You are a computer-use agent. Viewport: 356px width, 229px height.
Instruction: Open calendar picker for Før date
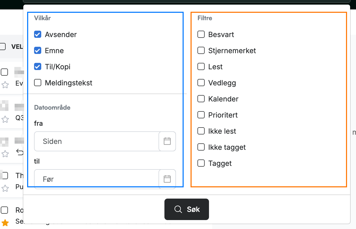tap(167, 179)
